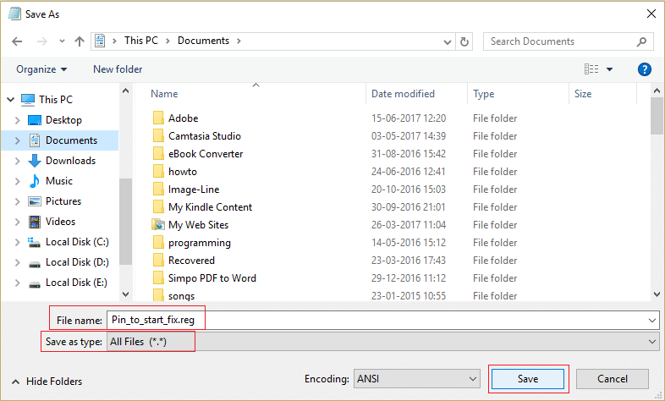Click the navigation pane scroll up arrow
Screen dimensions: 665x401
click(125, 91)
